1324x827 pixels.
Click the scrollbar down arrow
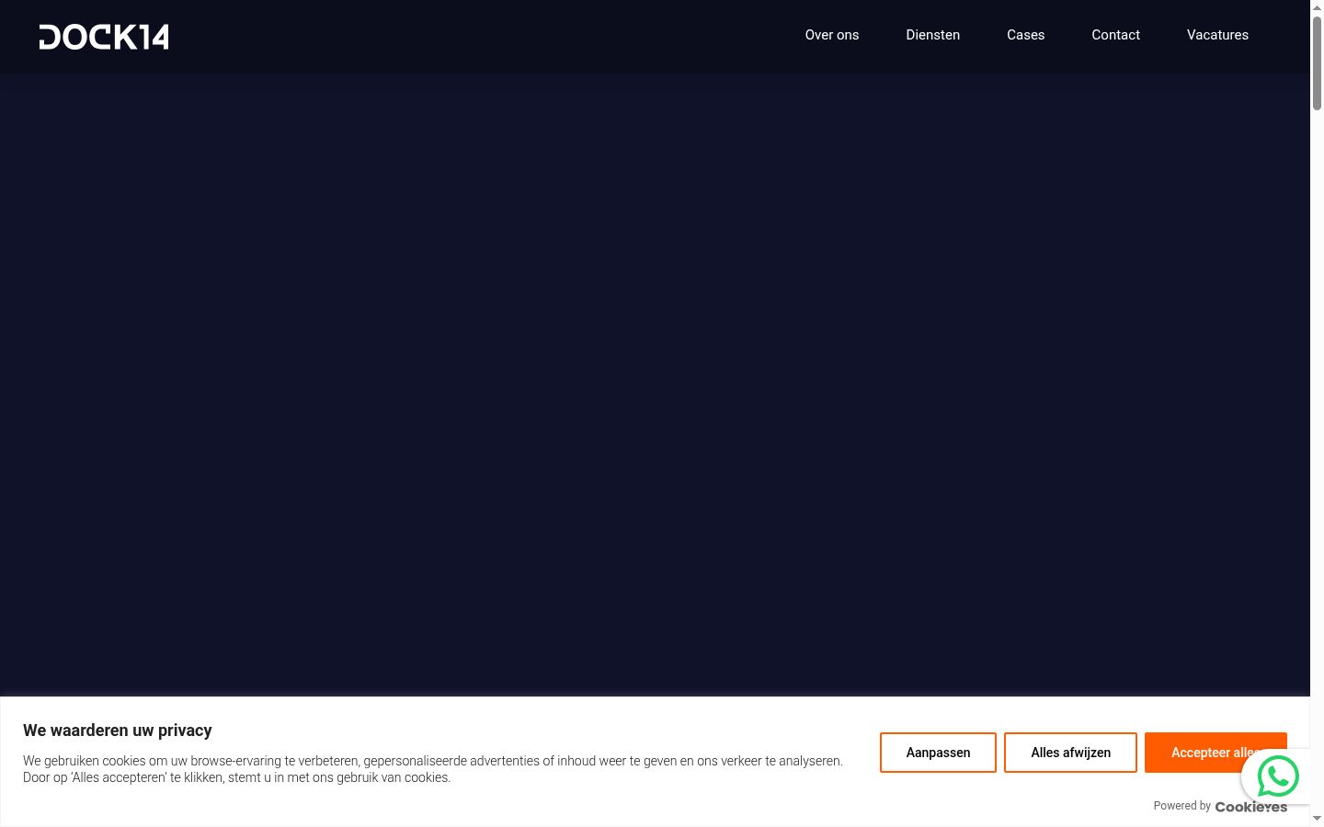point(1317,819)
